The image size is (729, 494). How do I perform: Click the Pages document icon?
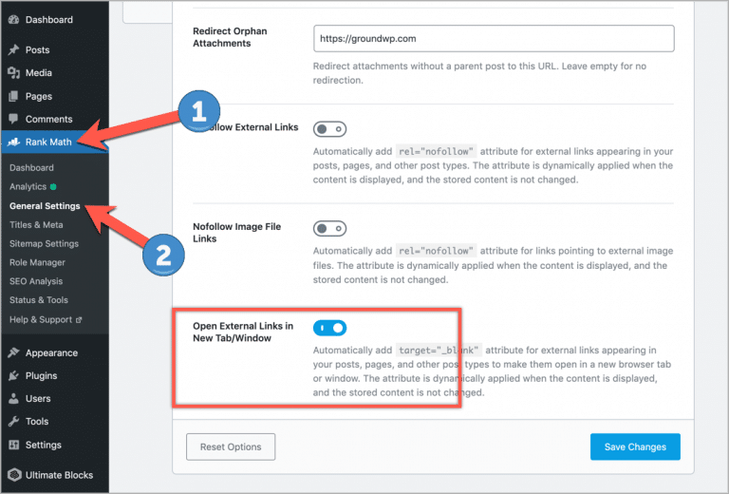[14, 96]
